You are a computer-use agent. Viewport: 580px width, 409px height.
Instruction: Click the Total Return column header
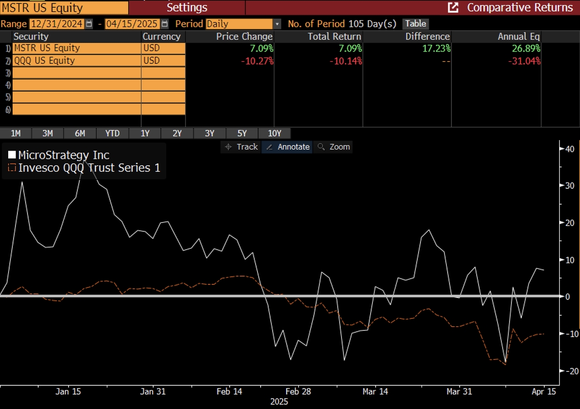334,36
